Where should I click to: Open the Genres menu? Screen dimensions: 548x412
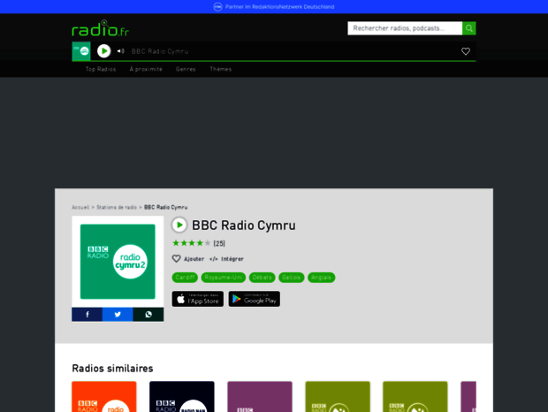pyautogui.click(x=186, y=69)
